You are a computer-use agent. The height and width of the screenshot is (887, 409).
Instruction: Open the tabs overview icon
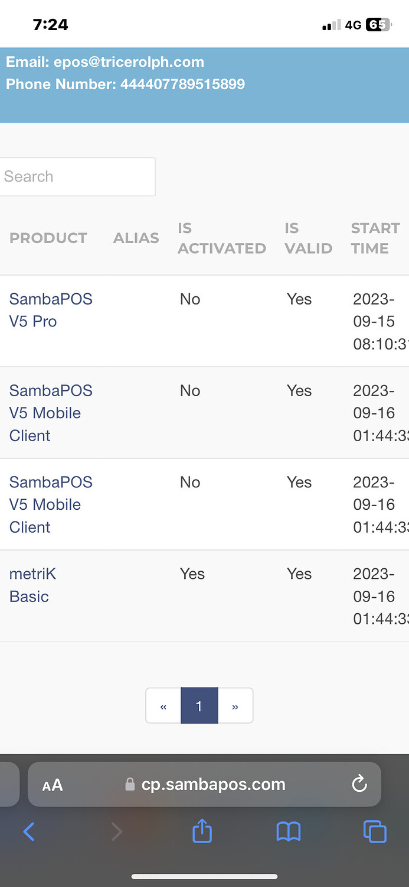click(x=375, y=831)
